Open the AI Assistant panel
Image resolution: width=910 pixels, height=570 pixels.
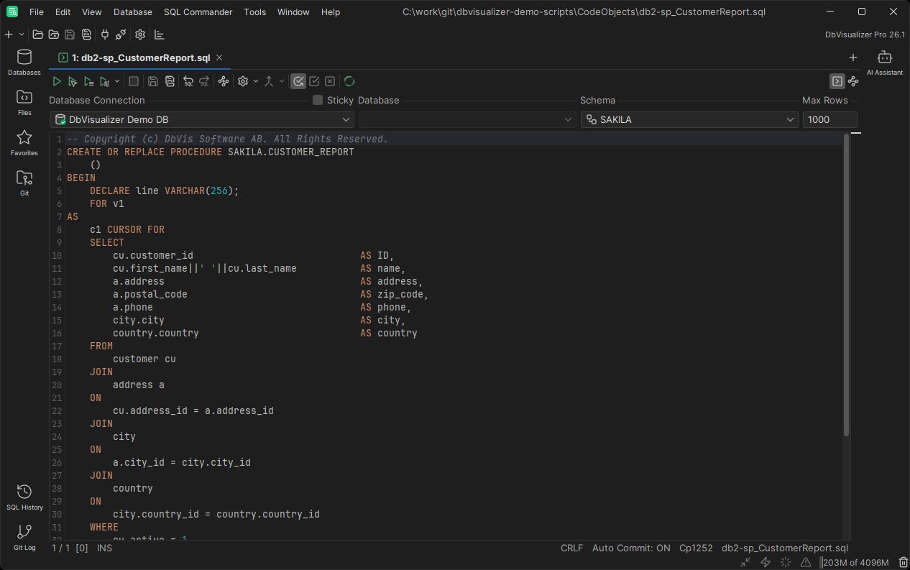click(885, 63)
